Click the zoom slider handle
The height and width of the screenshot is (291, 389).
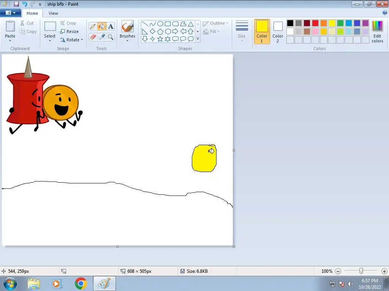[x=361, y=271]
